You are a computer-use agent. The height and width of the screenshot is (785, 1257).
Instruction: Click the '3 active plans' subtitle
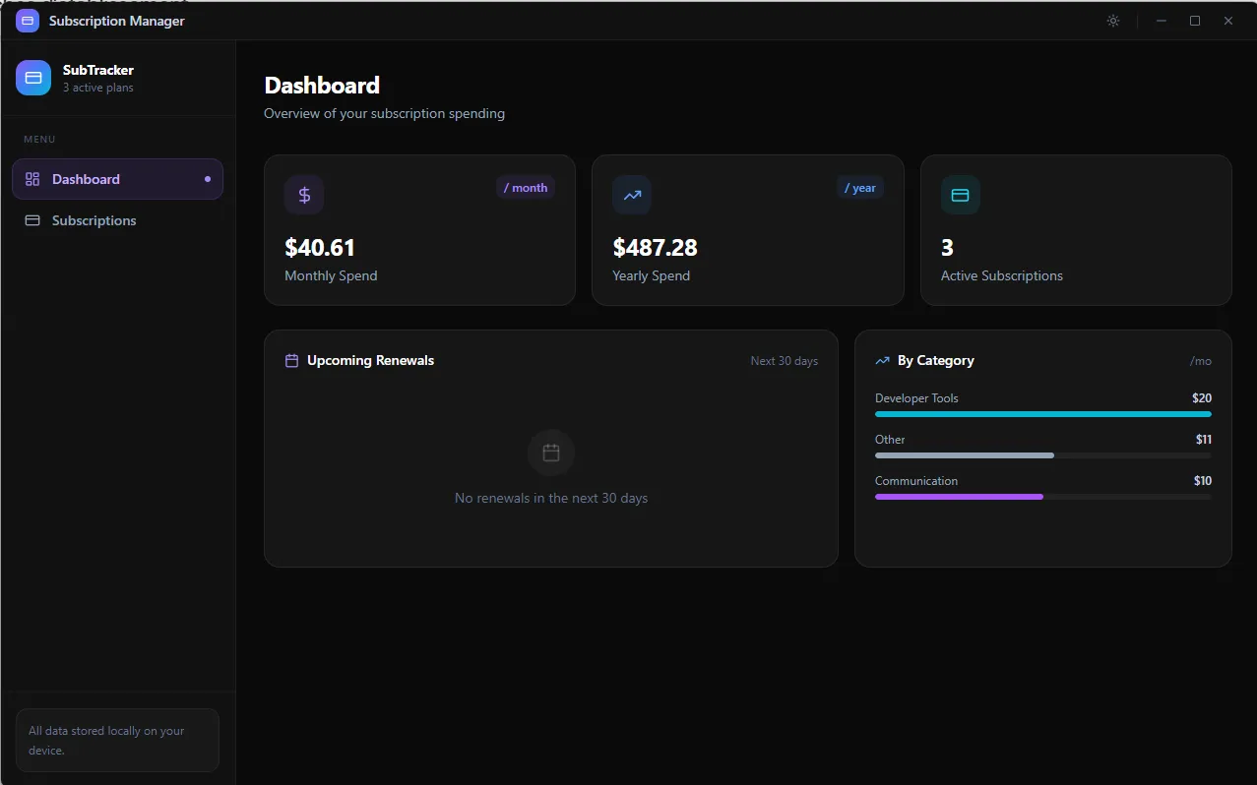[x=98, y=88]
